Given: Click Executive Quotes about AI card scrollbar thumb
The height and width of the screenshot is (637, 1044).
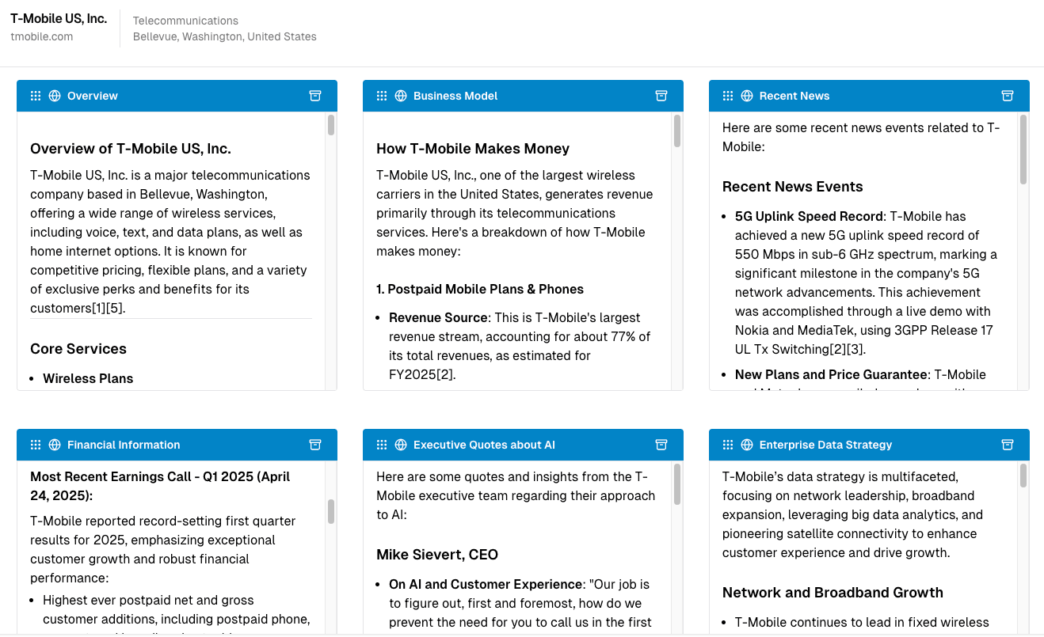Looking at the screenshot, I should (x=677, y=483).
